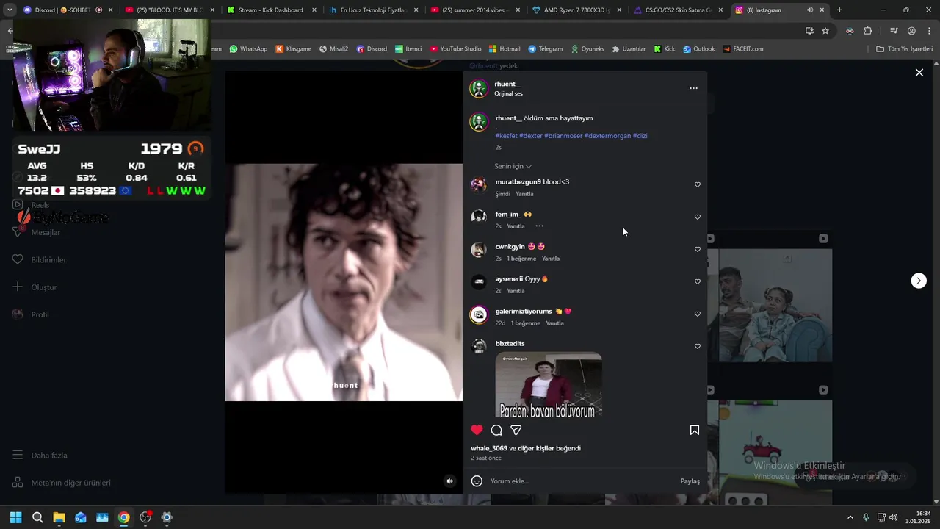Open Mesajlar in the Instagram sidebar
The width and height of the screenshot is (940, 529).
click(x=37, y=232)
